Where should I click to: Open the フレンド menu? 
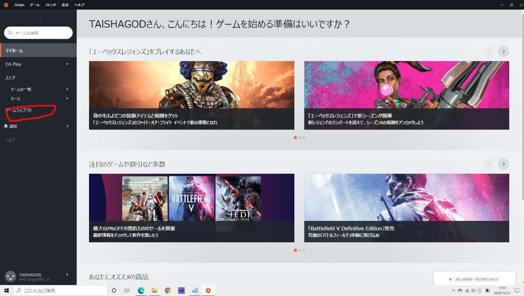click(51, 4)
